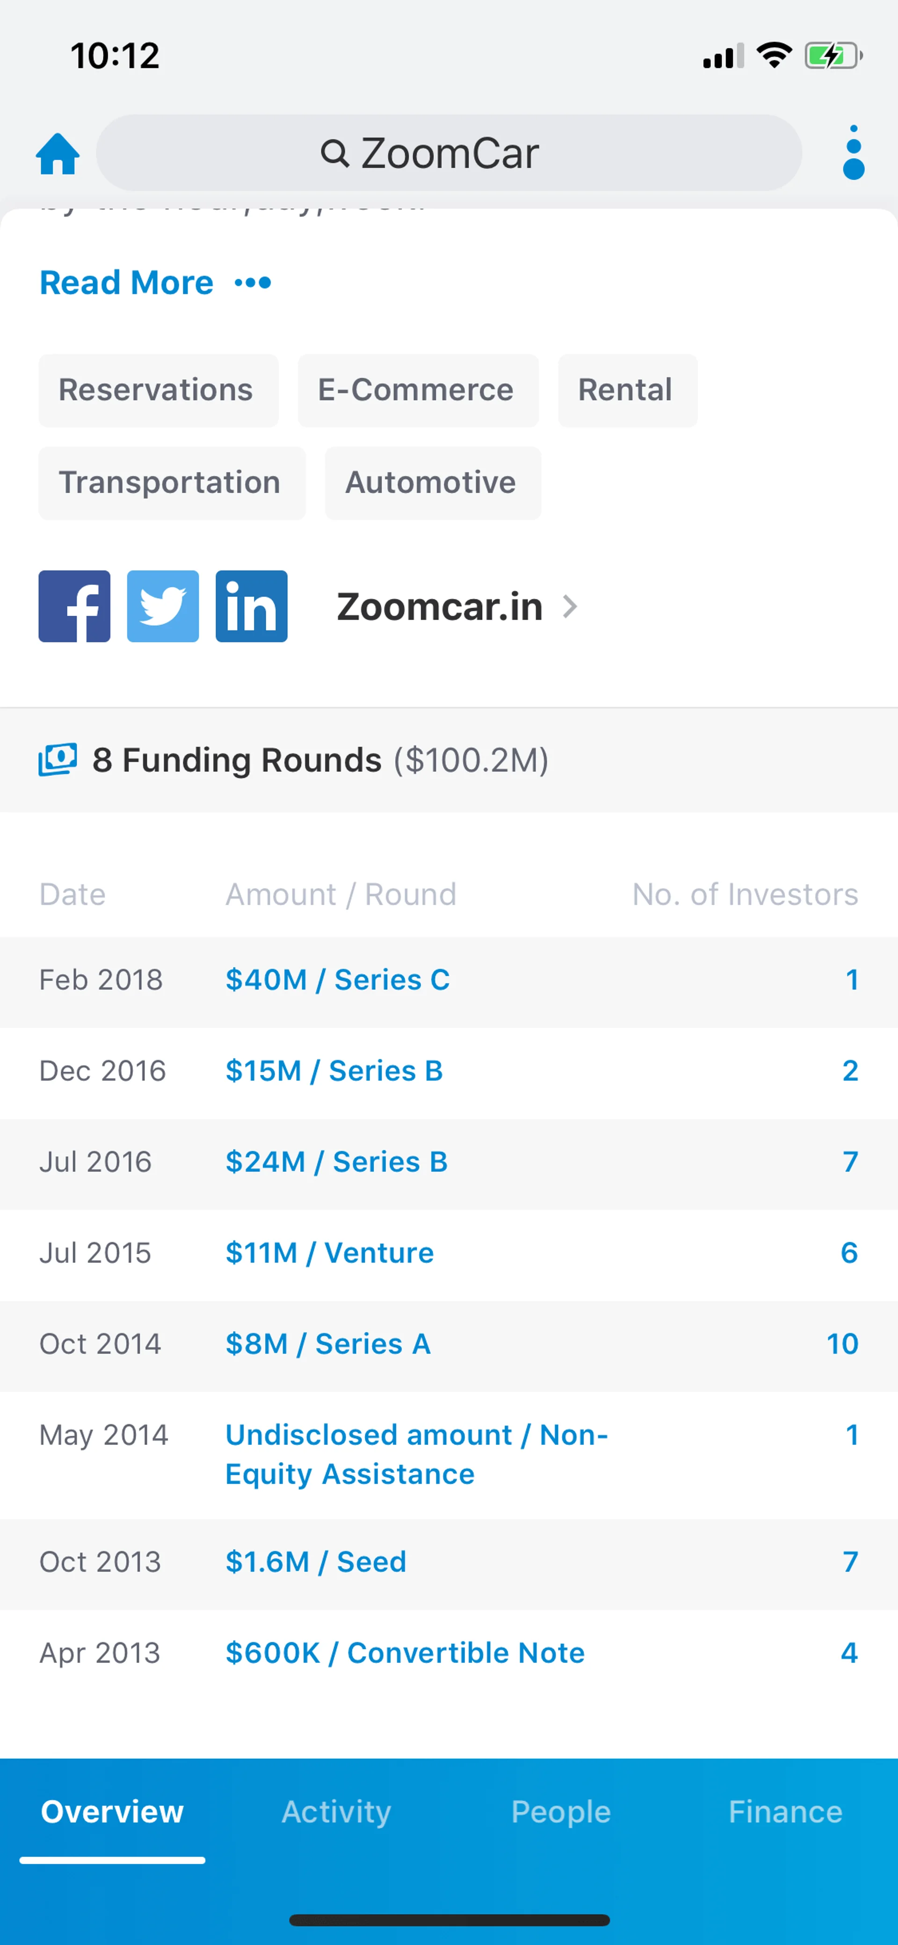Open the $600K Convertible Note round
The image size is (898, 1945).
click(x=405, y=1653)
